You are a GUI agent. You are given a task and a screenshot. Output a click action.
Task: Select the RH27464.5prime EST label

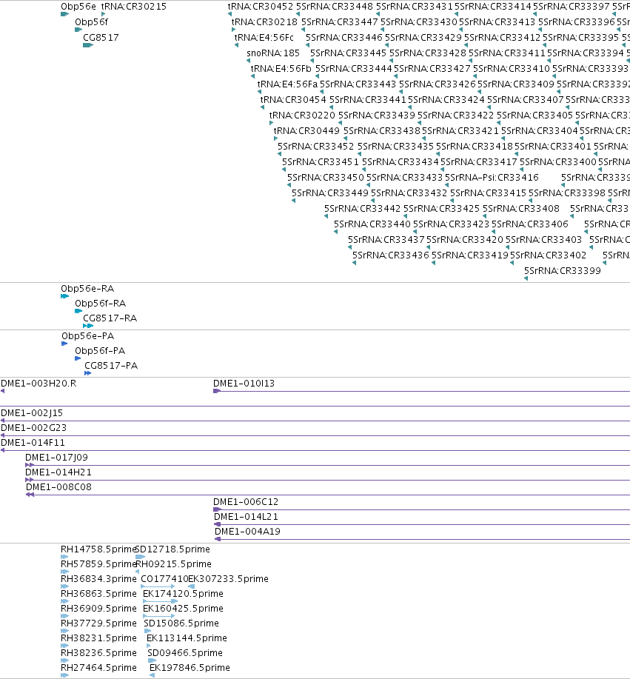pos(98,668)
